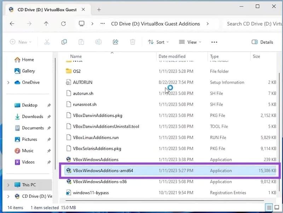Refresh the folder with the refresh icon

click(x=63, y=24)
